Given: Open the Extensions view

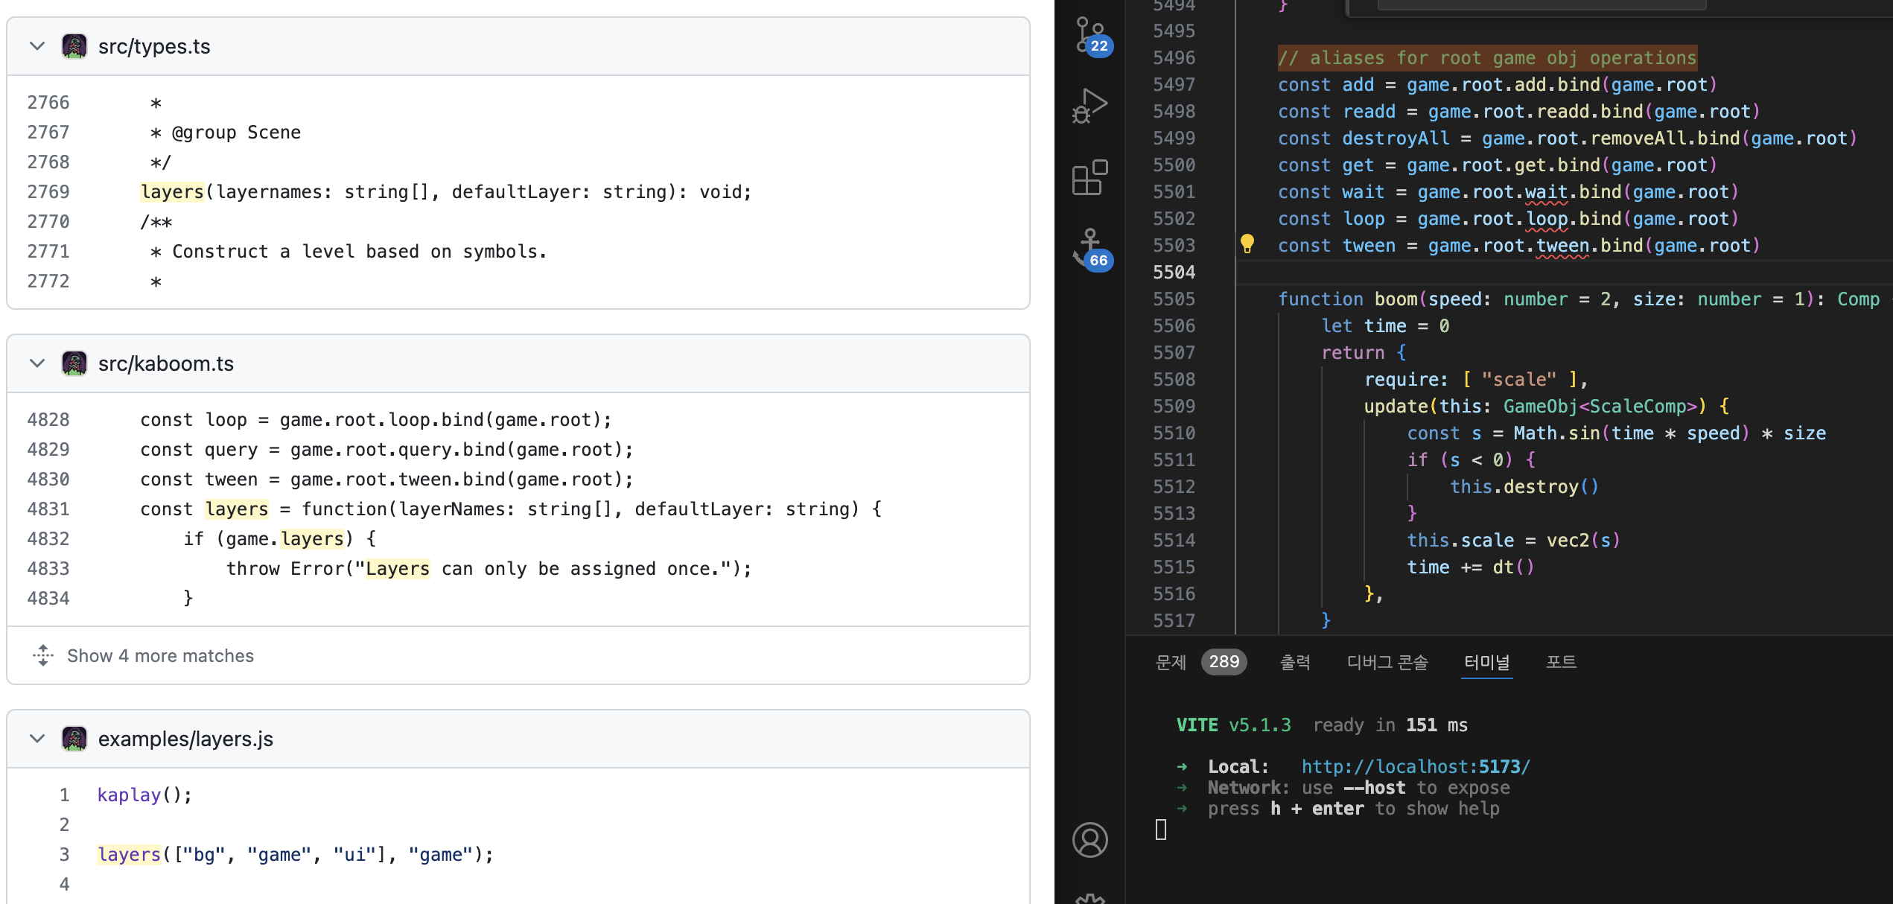Looking at the screenshot, I should point(1090,177).
